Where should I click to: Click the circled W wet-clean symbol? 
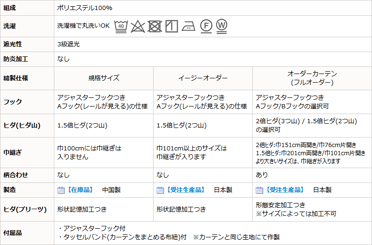[221, 25]
